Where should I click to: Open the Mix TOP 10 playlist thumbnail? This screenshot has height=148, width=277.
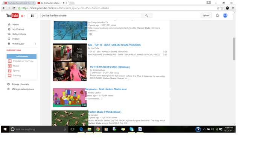pyautogui.click(x=70, y=53)
